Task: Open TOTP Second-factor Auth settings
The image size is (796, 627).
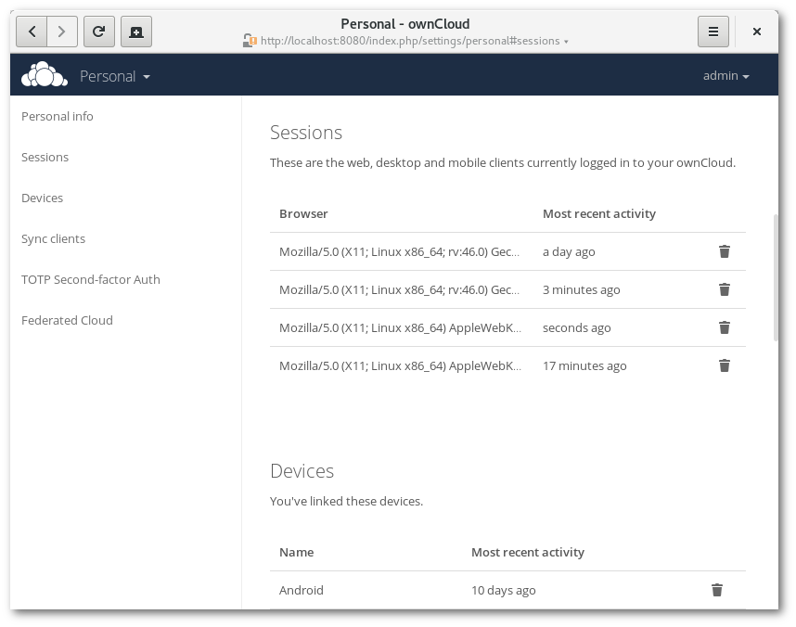Action: tap(91, 279)
